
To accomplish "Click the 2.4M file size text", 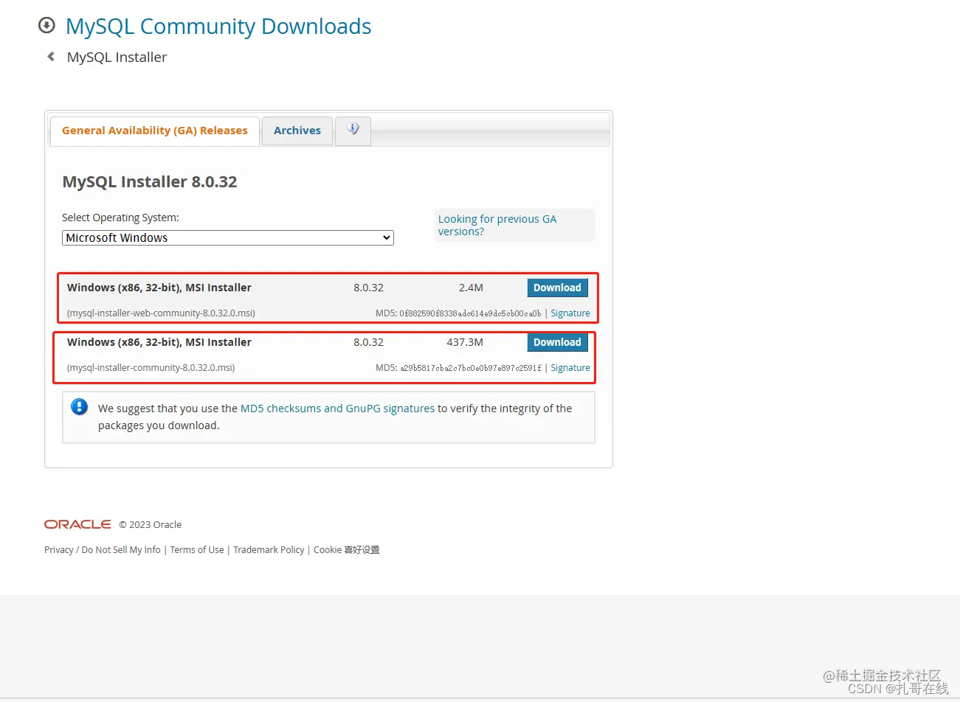I will point(471,288).
